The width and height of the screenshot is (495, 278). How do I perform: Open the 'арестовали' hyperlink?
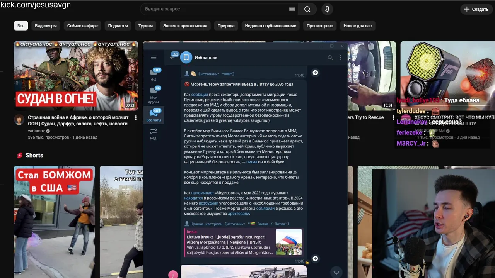(x=239, y=214)
